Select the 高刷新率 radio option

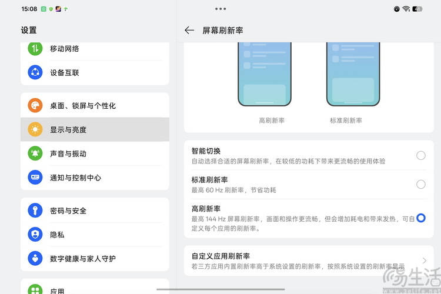click(421, 218)
